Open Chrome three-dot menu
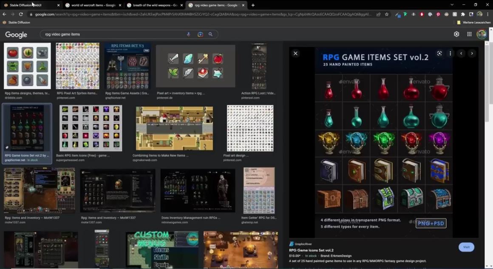Screen dimensions: 493x269 point(487,14)
